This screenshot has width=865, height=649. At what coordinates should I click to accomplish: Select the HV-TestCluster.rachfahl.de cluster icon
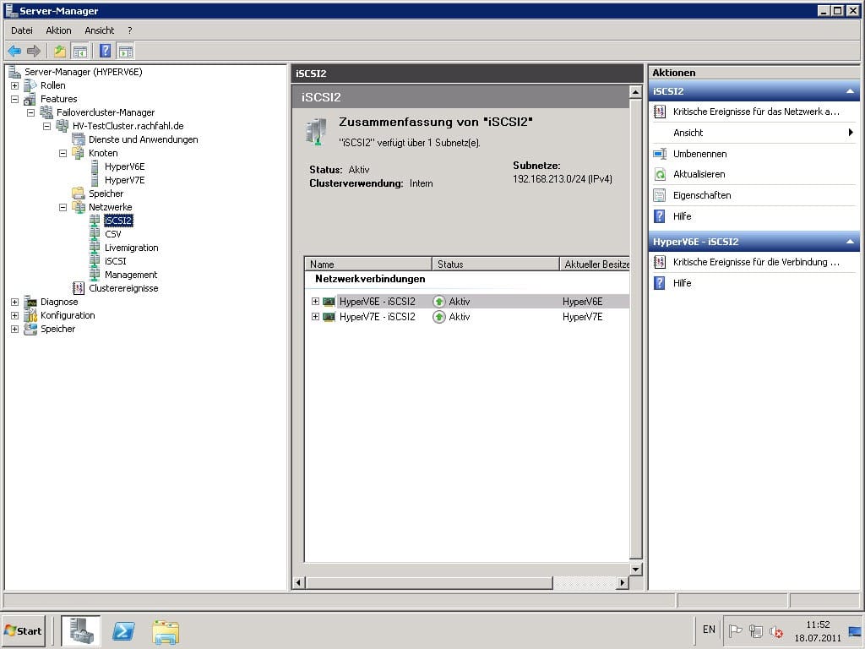[x=63, y=127]
